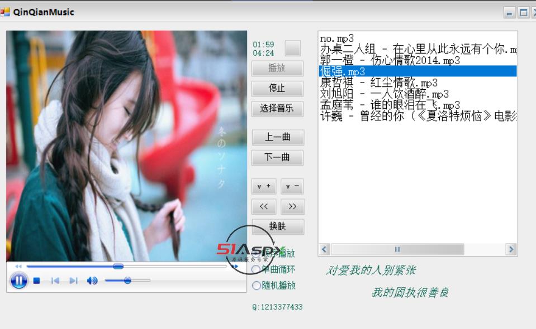Select 康哲祺 - 红尘情歌.mp3

(x=418, y=83)
